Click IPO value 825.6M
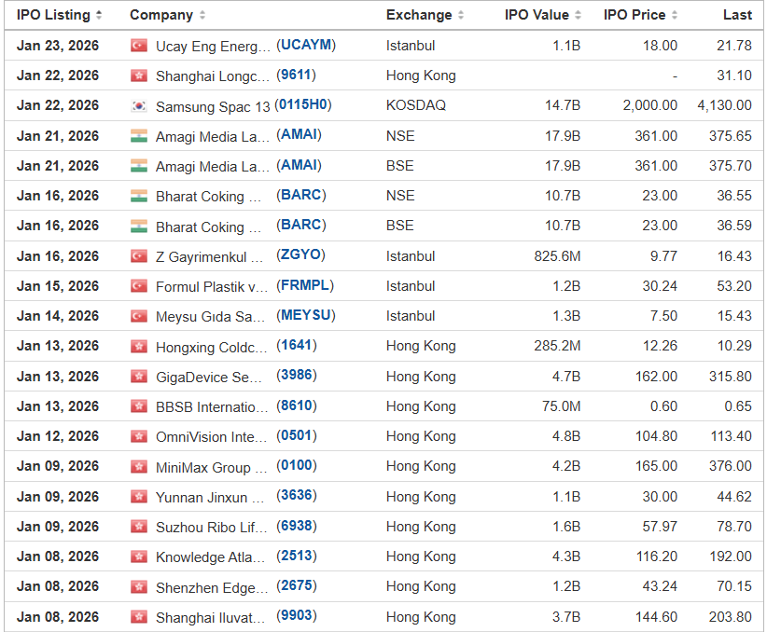Image resolution: width=767 pixels, height=632 pixels. (x=557, y=256)
